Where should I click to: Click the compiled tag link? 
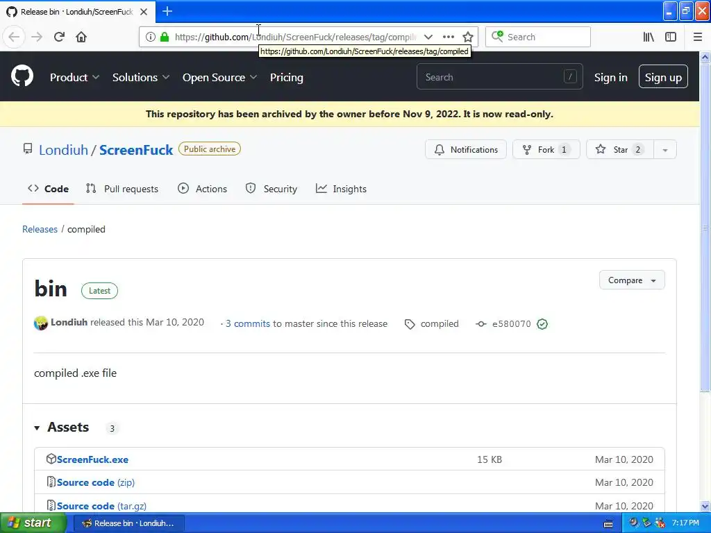pyautogui.click(x=440, y=324)
